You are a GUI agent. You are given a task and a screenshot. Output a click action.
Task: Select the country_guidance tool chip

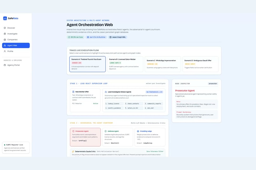pyautogui.click(x=114, y=108)
